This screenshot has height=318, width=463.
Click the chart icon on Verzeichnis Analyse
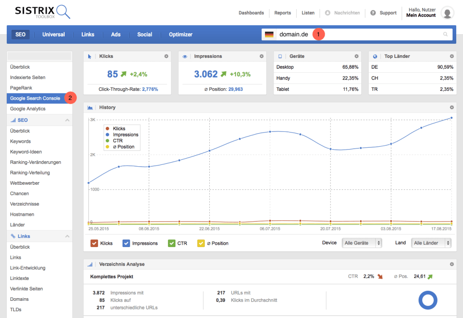pos(89,264)
